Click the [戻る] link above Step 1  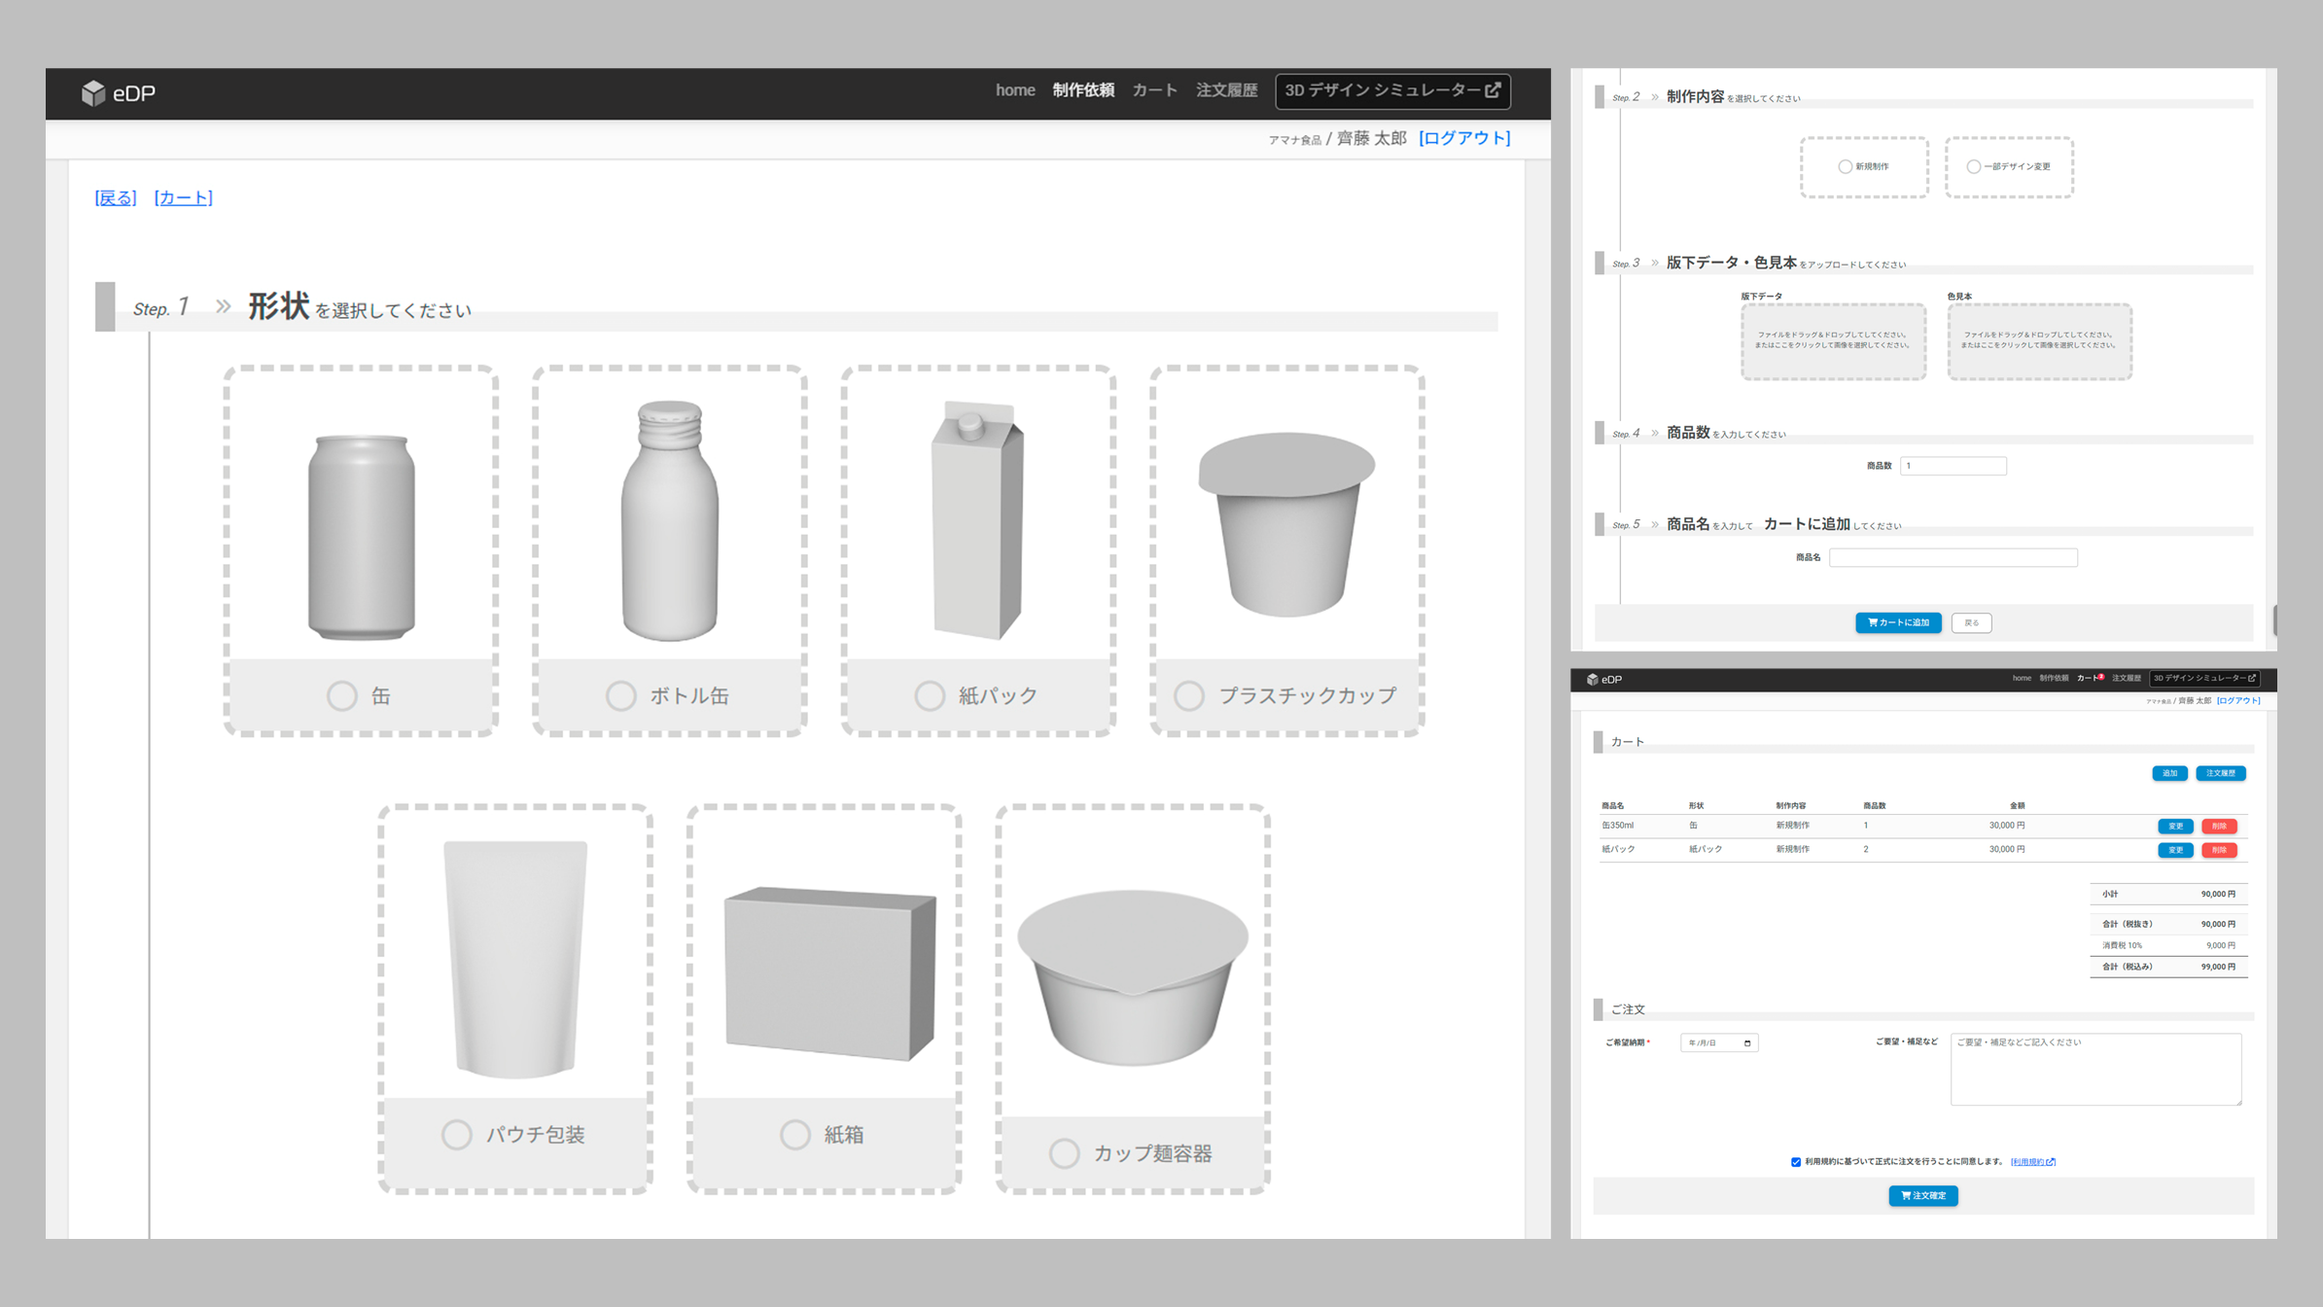pyautogui.click(x=114, y=197)
